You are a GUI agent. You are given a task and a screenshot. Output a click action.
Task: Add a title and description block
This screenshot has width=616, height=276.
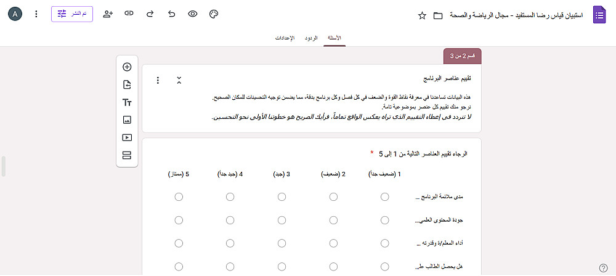coord(127,102)
